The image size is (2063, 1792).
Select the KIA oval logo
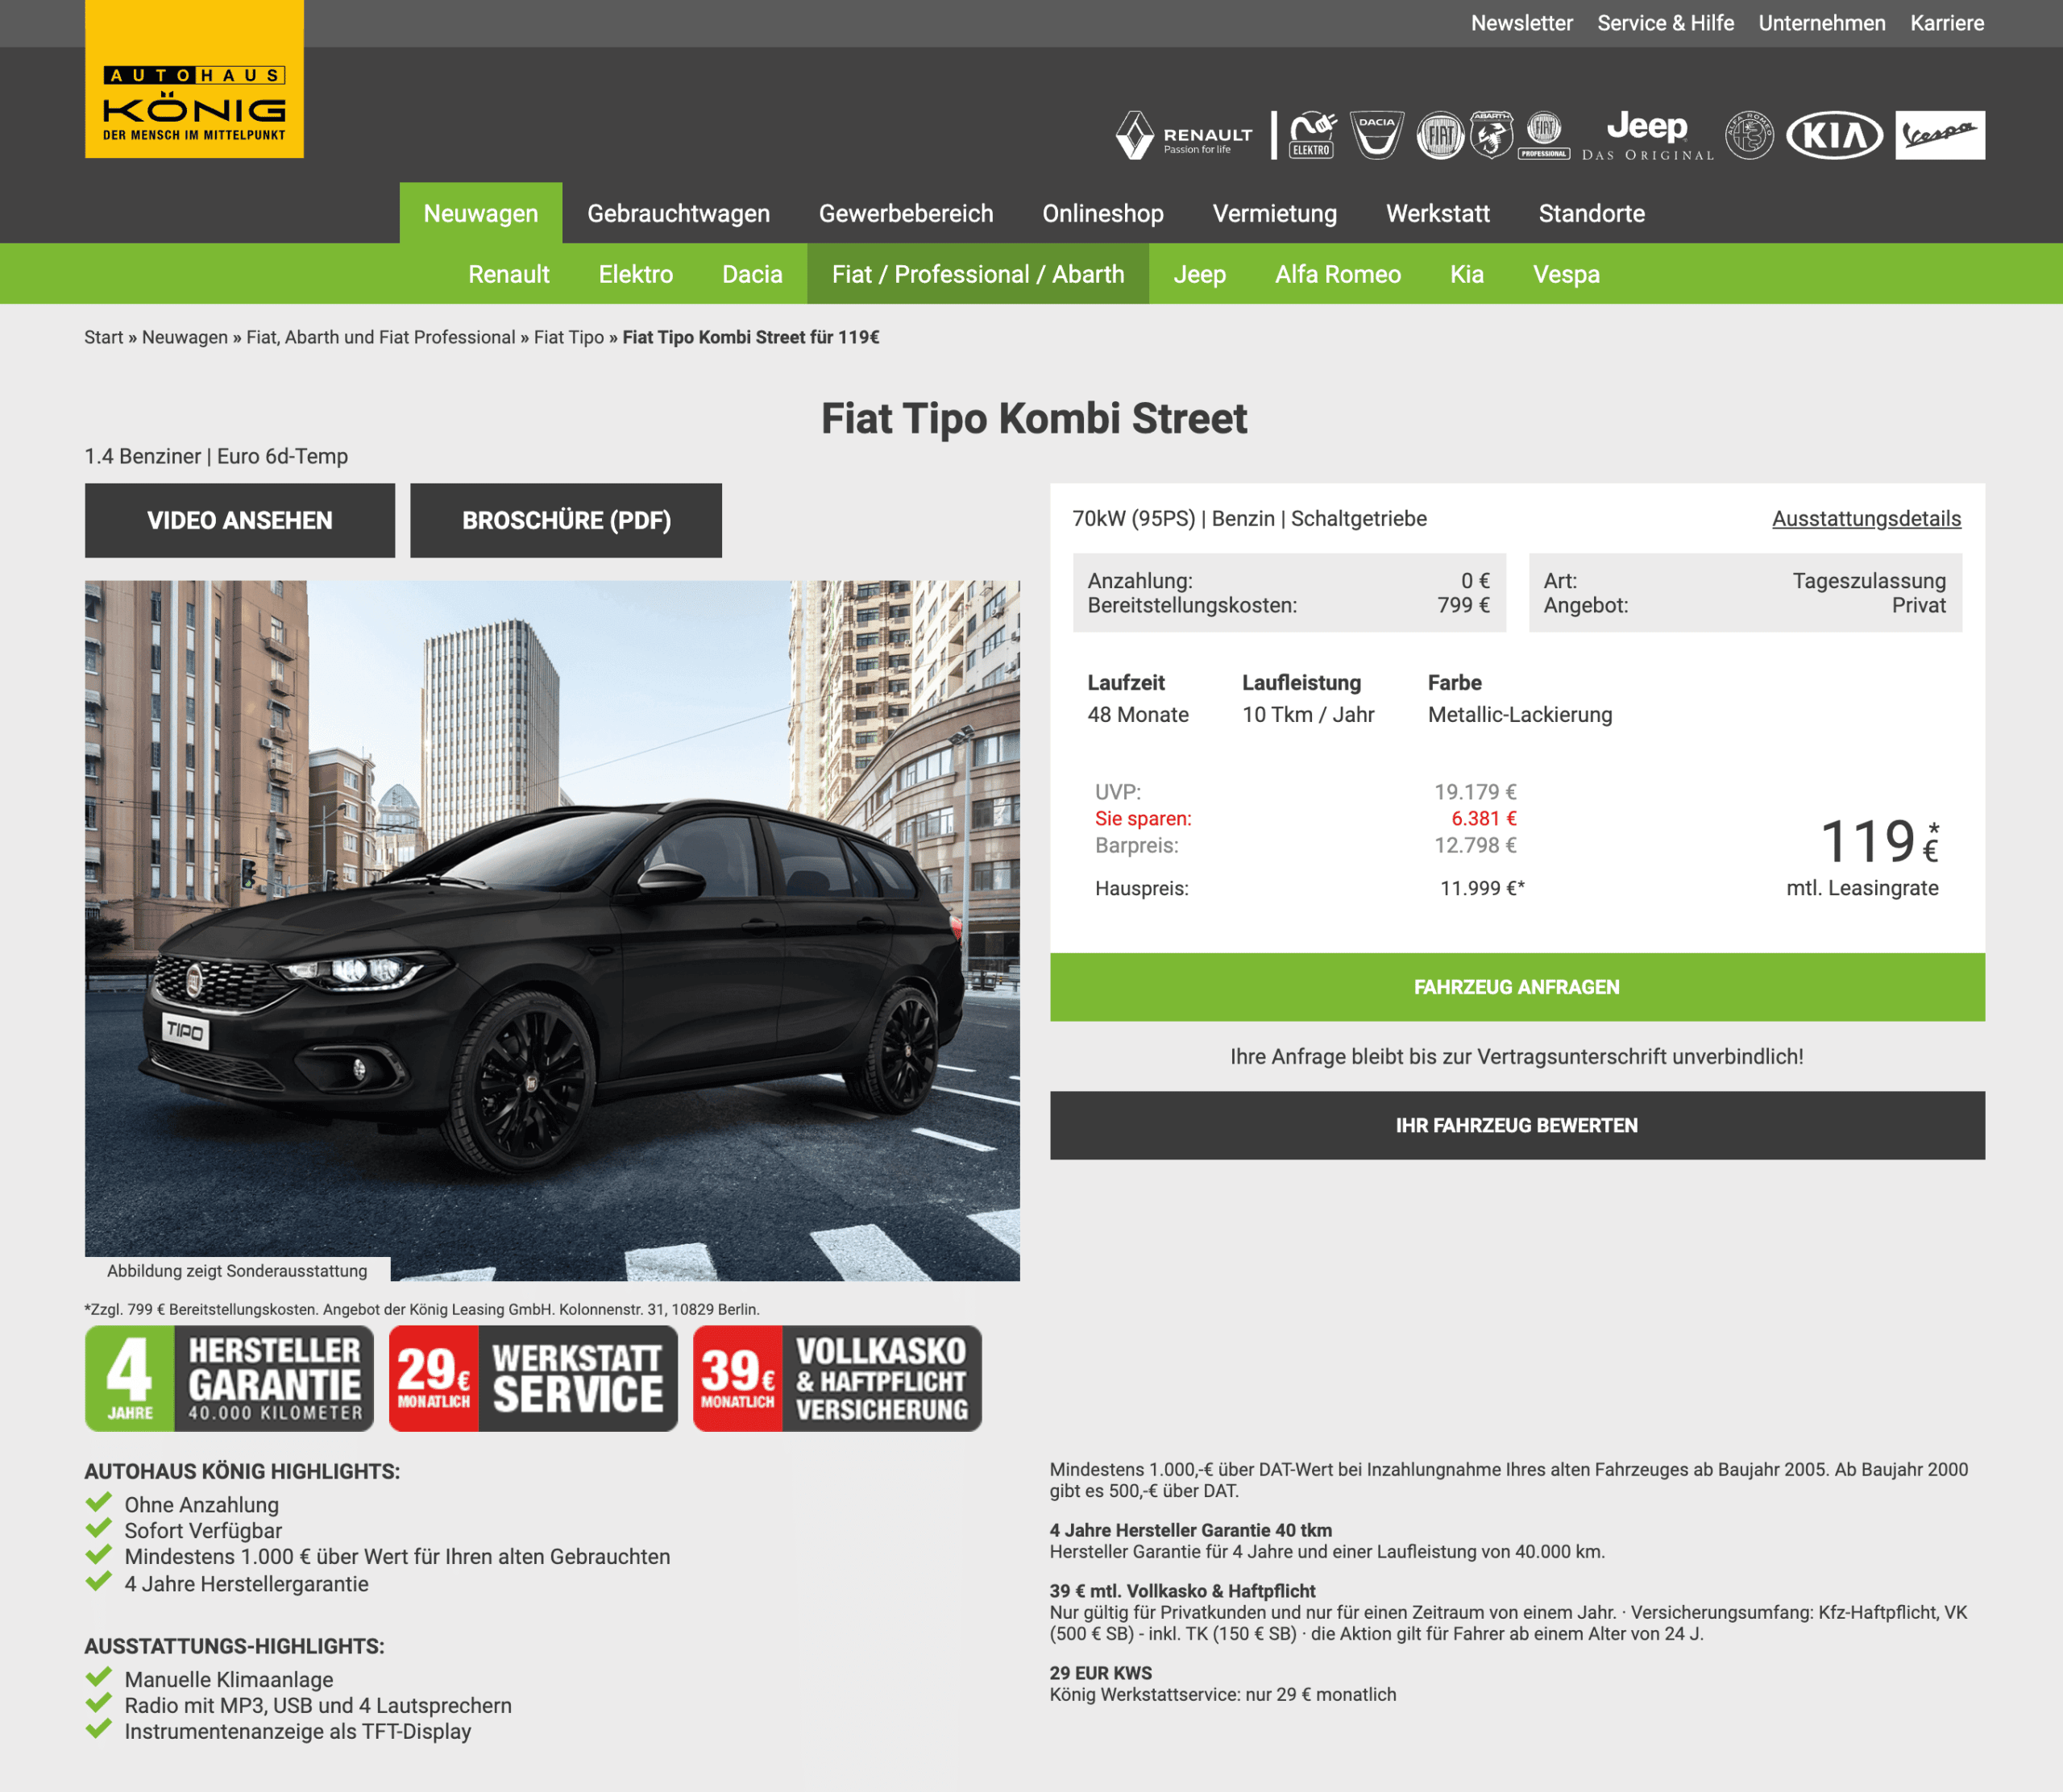(1834, 135)
